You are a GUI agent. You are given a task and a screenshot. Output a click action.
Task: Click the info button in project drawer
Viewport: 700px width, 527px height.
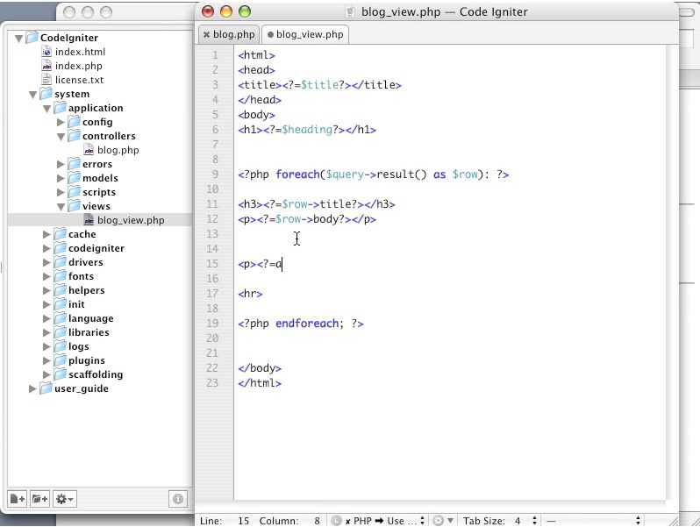click(178, 498)
